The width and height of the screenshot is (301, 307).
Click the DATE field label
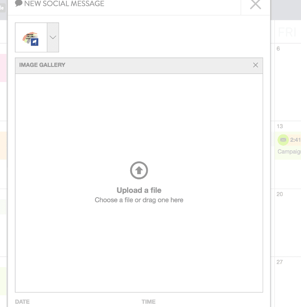(x=22, y=302)
